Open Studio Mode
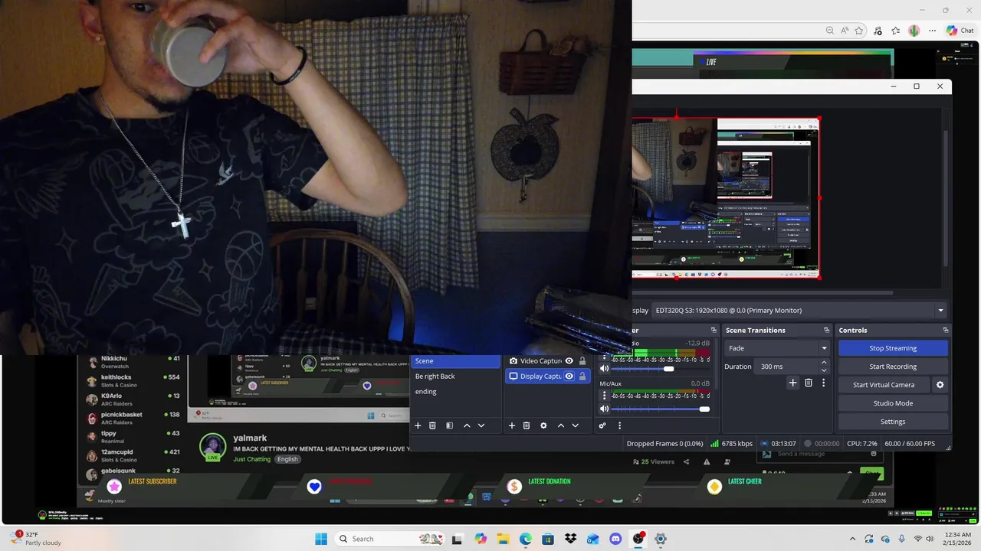The width and height of the screenshot is (981, 551). pos(893,403)
